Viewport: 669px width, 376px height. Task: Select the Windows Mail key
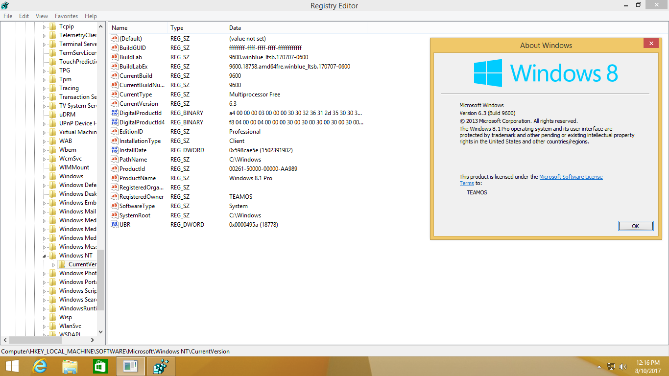pos(77,211)
